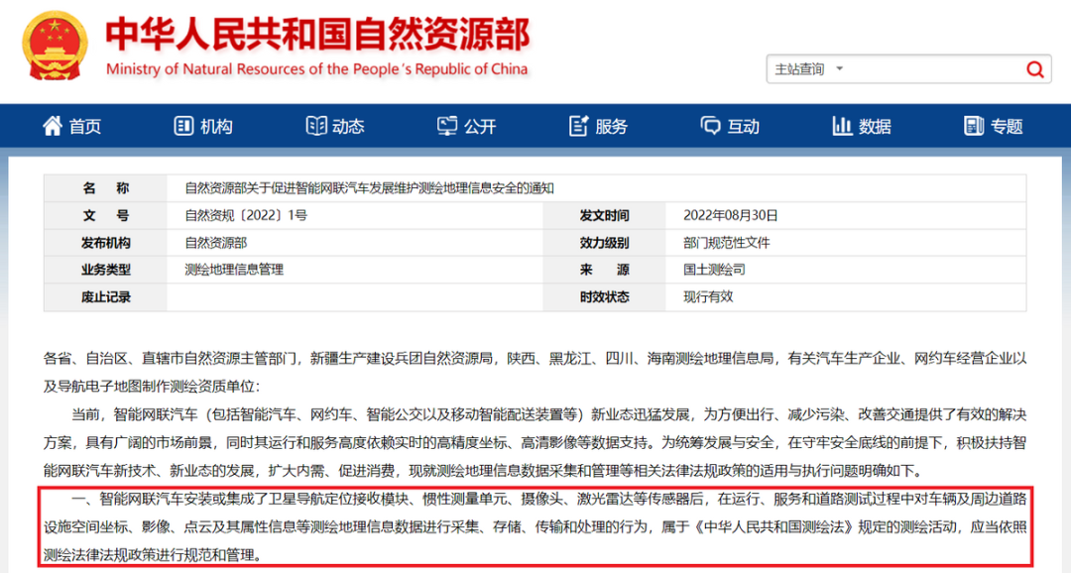Screen dimensions: 1071x573
Task: Click the newspaper icon beside 专题
Action: (x=974, y=126)
